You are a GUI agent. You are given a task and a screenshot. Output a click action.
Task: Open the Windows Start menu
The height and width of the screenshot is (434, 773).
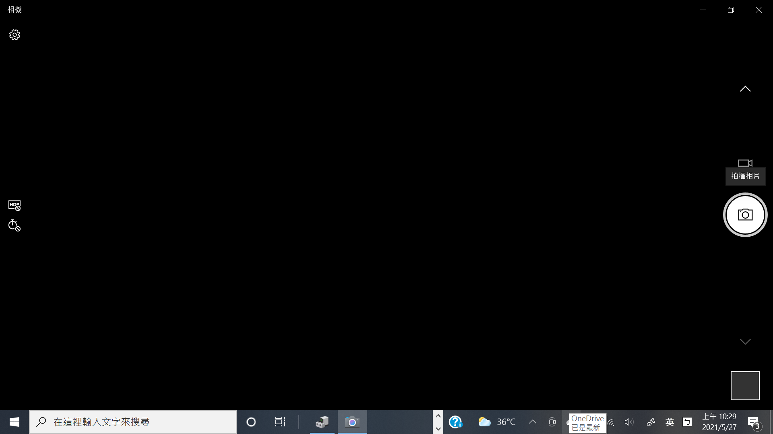pos(14,422)
